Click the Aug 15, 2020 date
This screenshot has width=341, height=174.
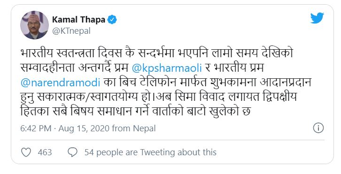tap(84, 129)
